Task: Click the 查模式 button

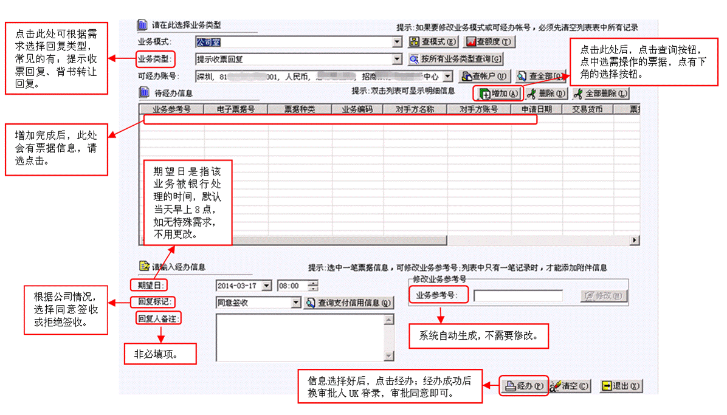Action: [433, 42]
